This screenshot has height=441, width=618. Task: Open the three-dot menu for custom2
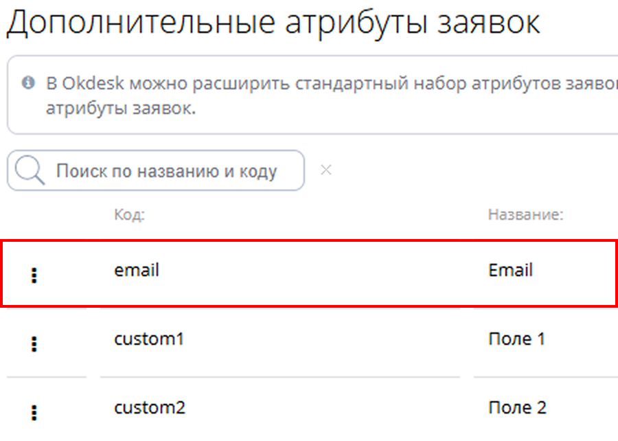(x=34, y=412)
